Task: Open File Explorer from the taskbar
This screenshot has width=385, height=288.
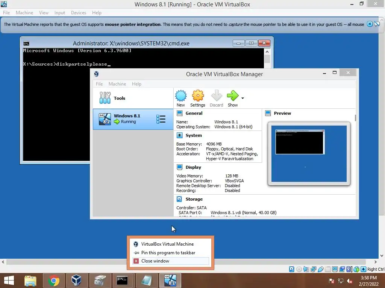Action: [x=30, y=280]
